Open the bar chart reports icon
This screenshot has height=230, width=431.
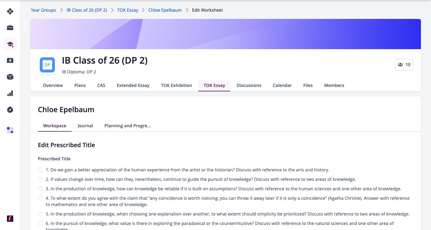point(10,93)
